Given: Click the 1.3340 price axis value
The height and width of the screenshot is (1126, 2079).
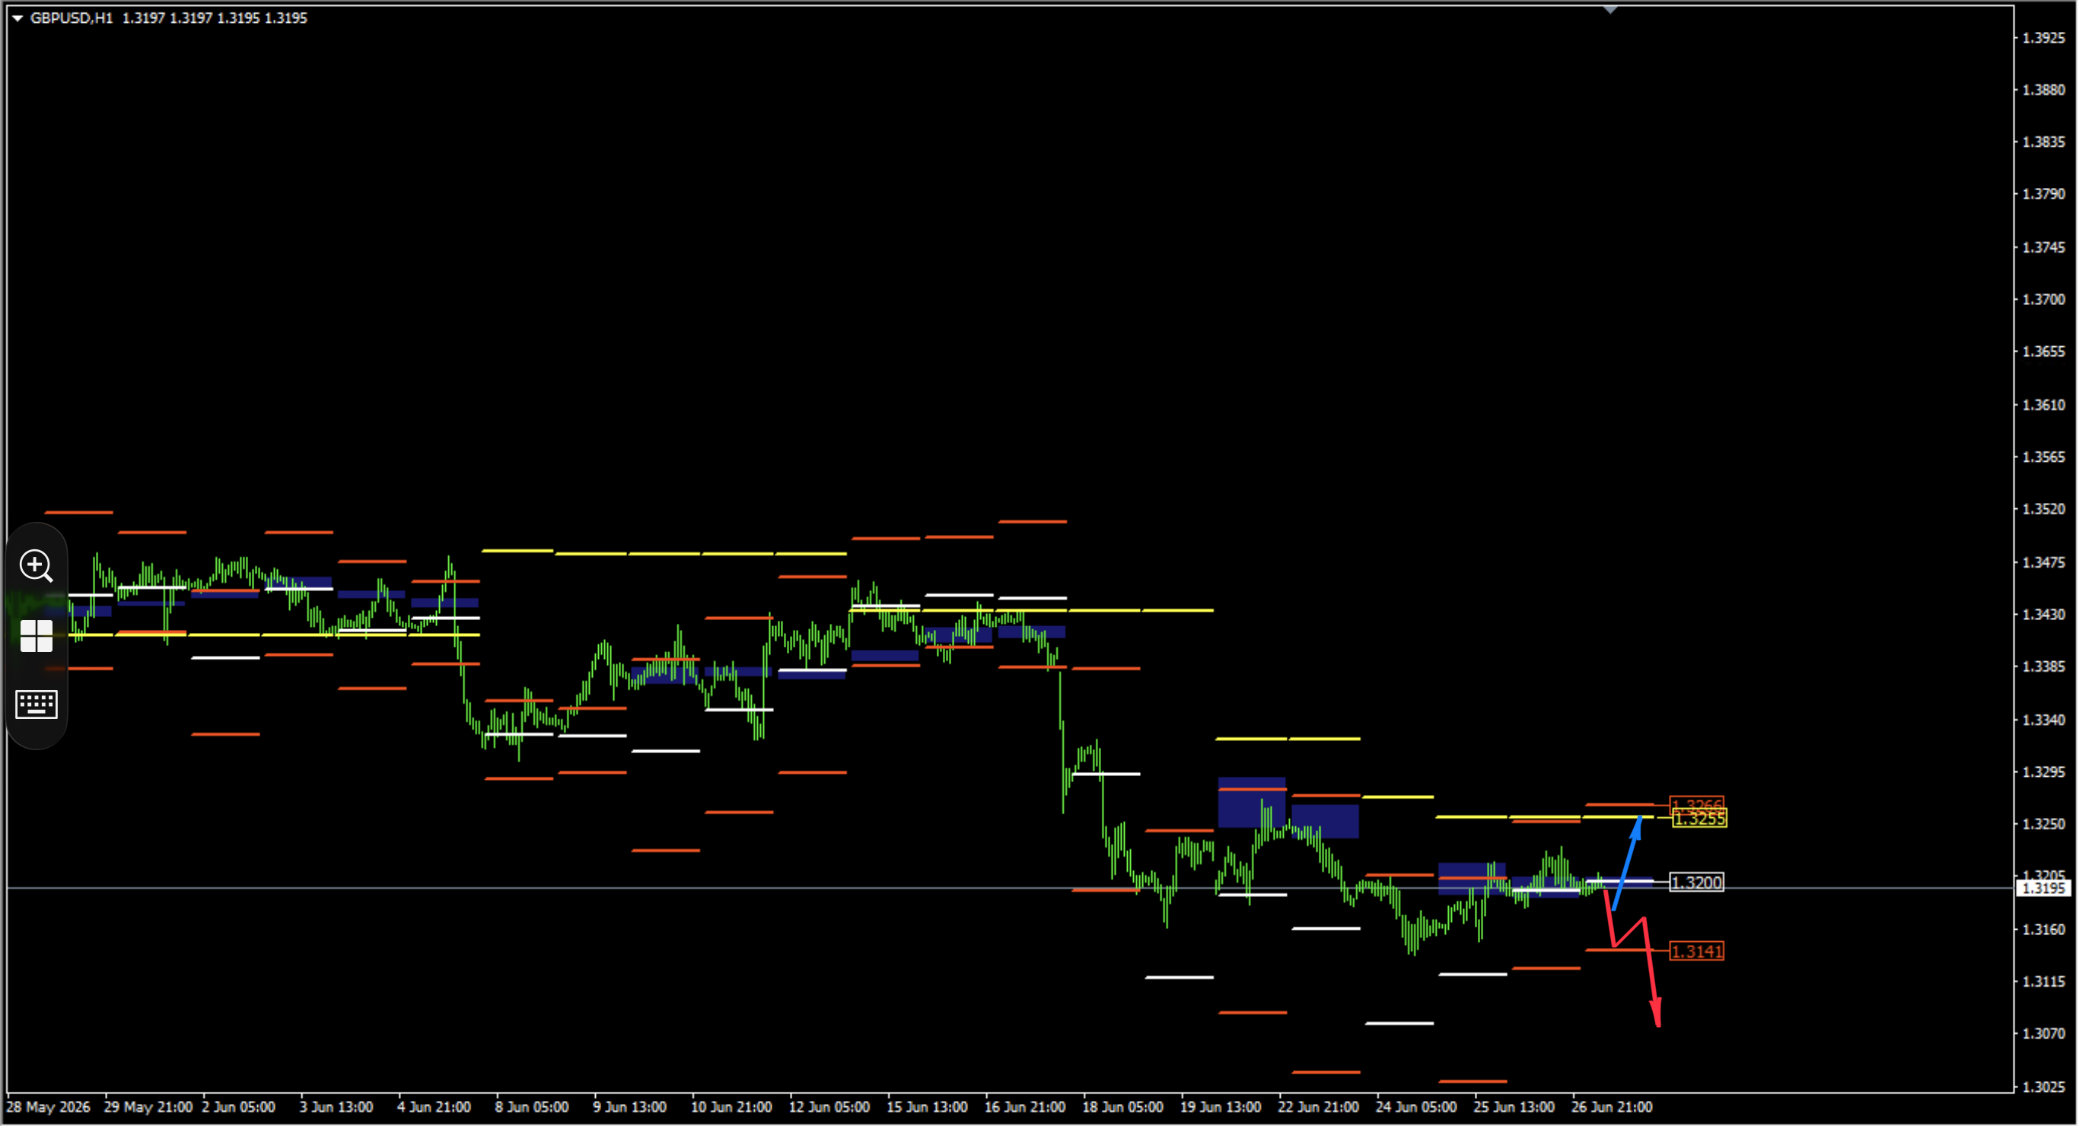Looking at the screenshot, I should tap(2043, 719).
